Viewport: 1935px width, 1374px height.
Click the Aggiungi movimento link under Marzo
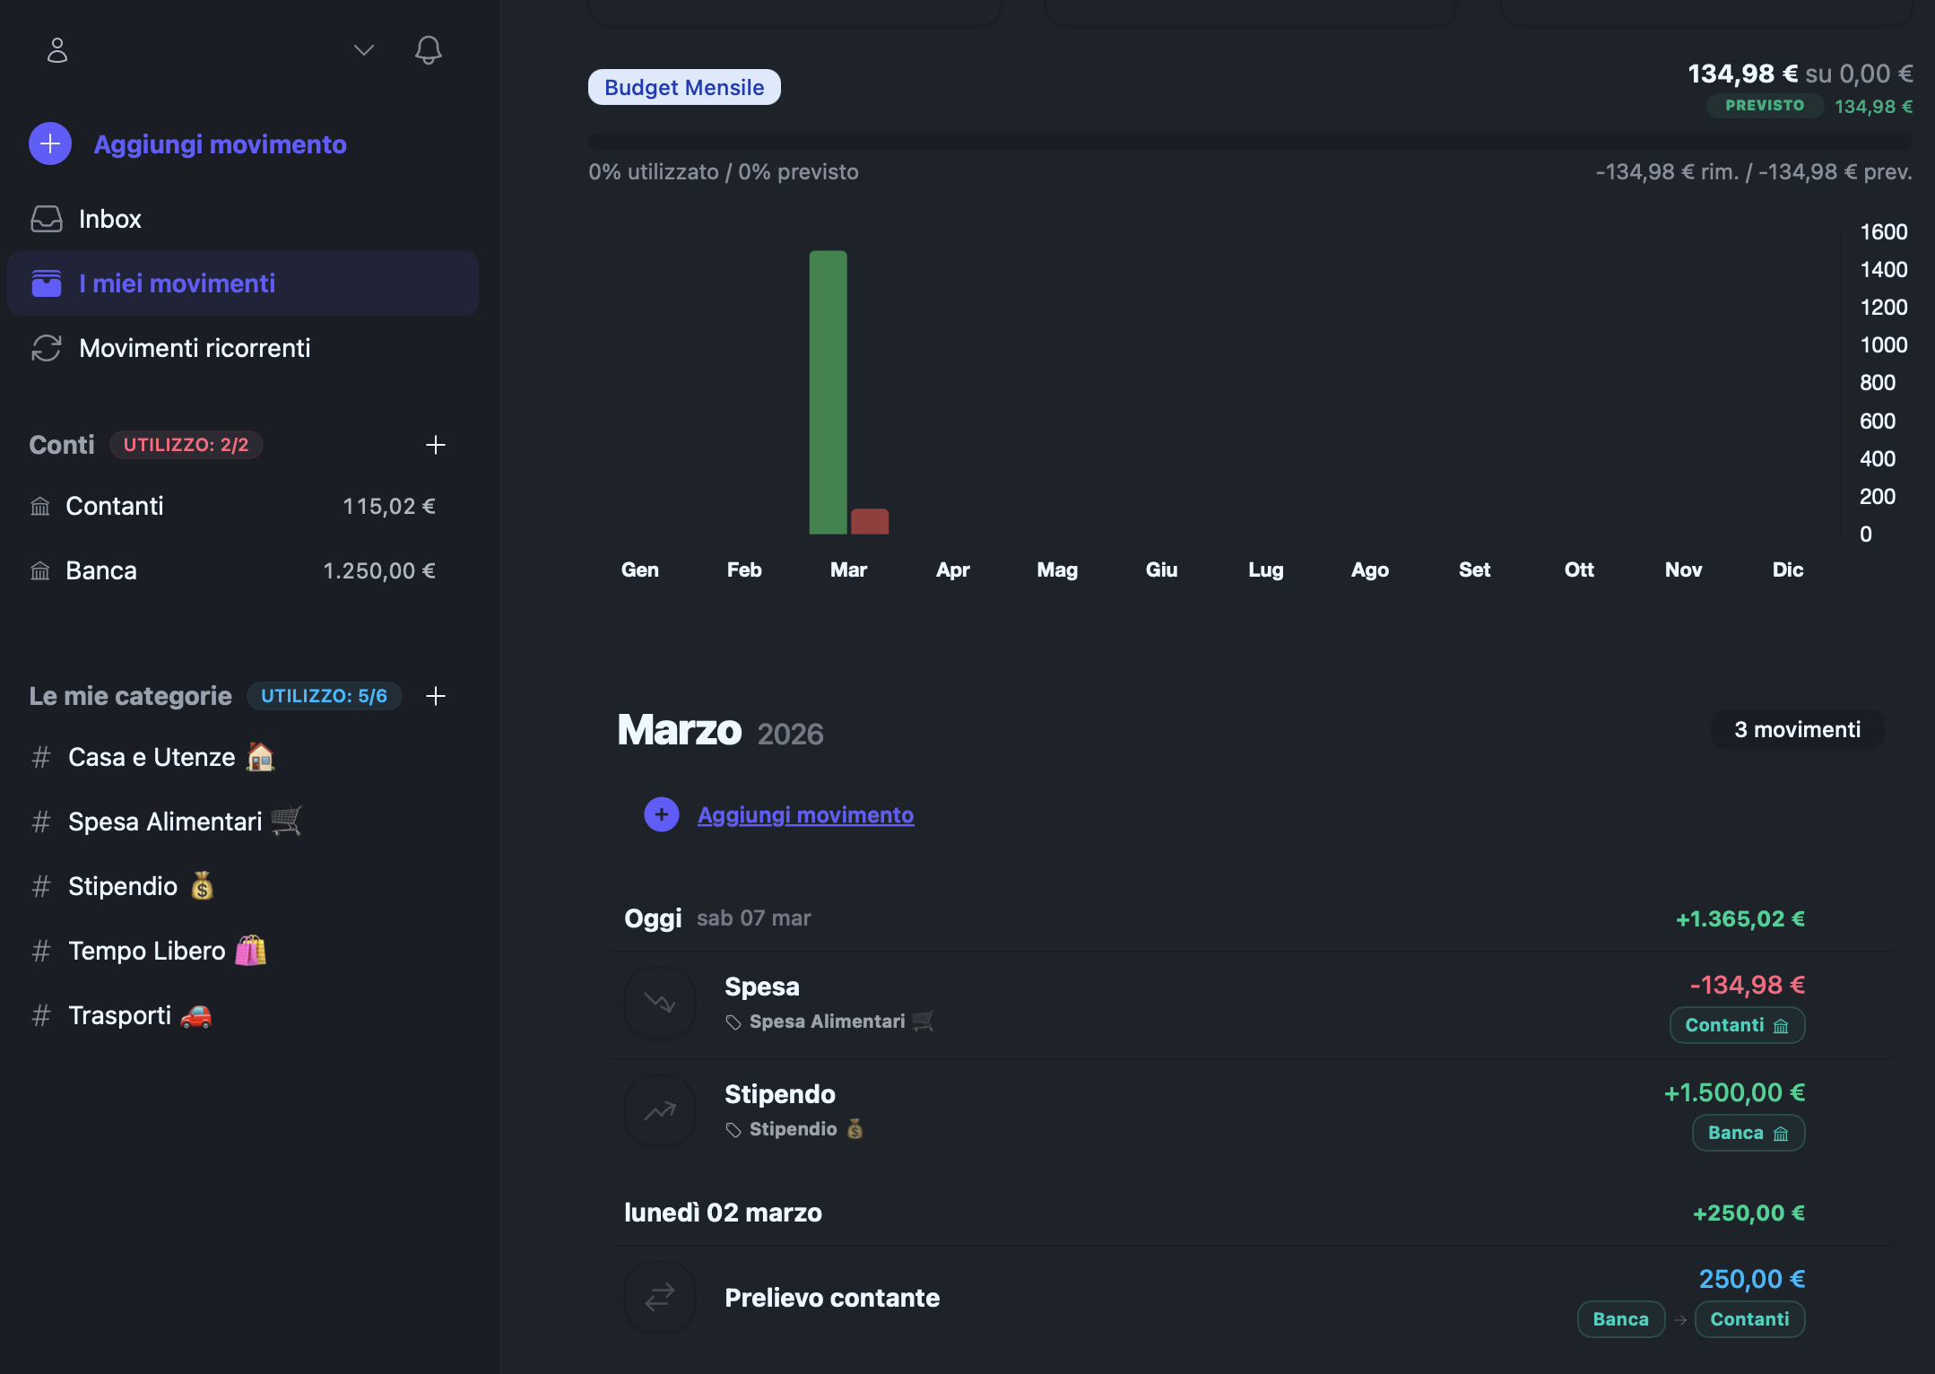point(805,814)
